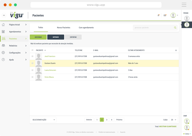Expand the user profile menu arrow
The image size is (192, 136).
tap(177, 15)
